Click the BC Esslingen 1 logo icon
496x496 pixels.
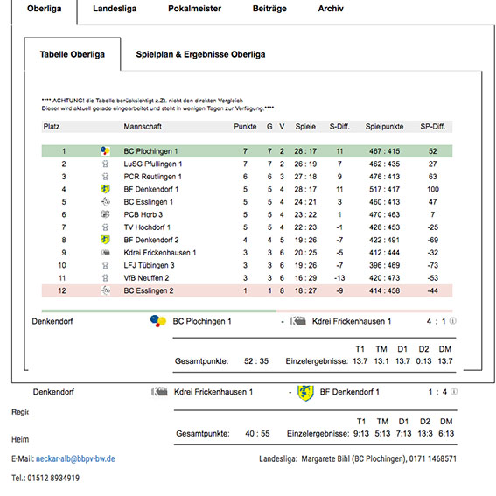click(105, 202)
